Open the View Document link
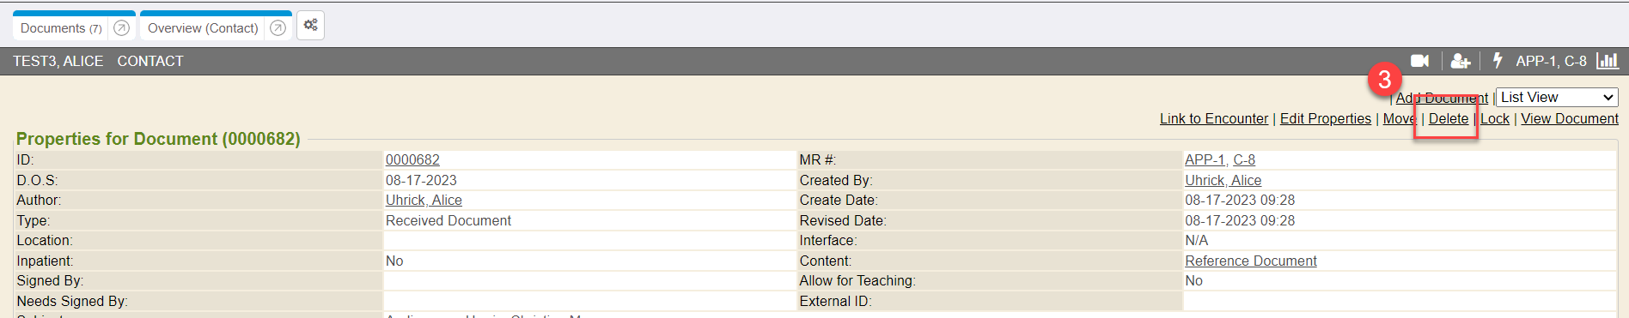This screenshot has width=1629, height=318. [1570, 118]
